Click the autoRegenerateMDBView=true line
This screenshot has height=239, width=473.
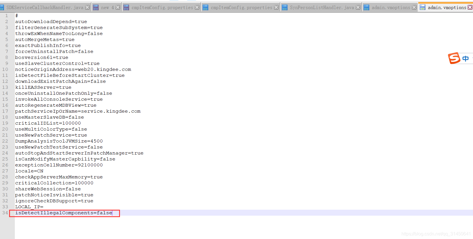(x=56, y=105)
